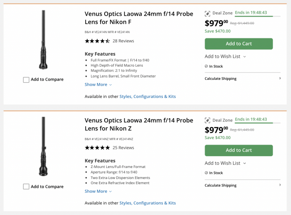This screenshot has width=291, height=215.
Task: Expand Show More features for Nikon Z lens
Action: (x=98, y=191)
